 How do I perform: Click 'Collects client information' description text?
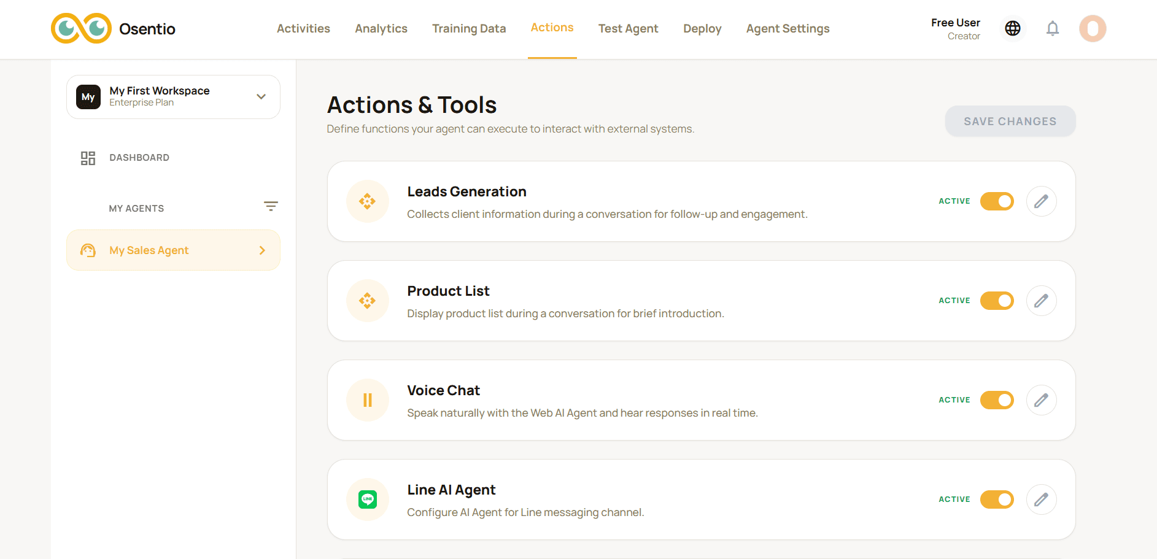pos(608,214)
